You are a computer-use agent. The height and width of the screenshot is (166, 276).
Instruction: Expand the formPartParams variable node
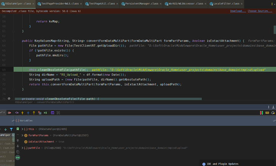(23, 135)
